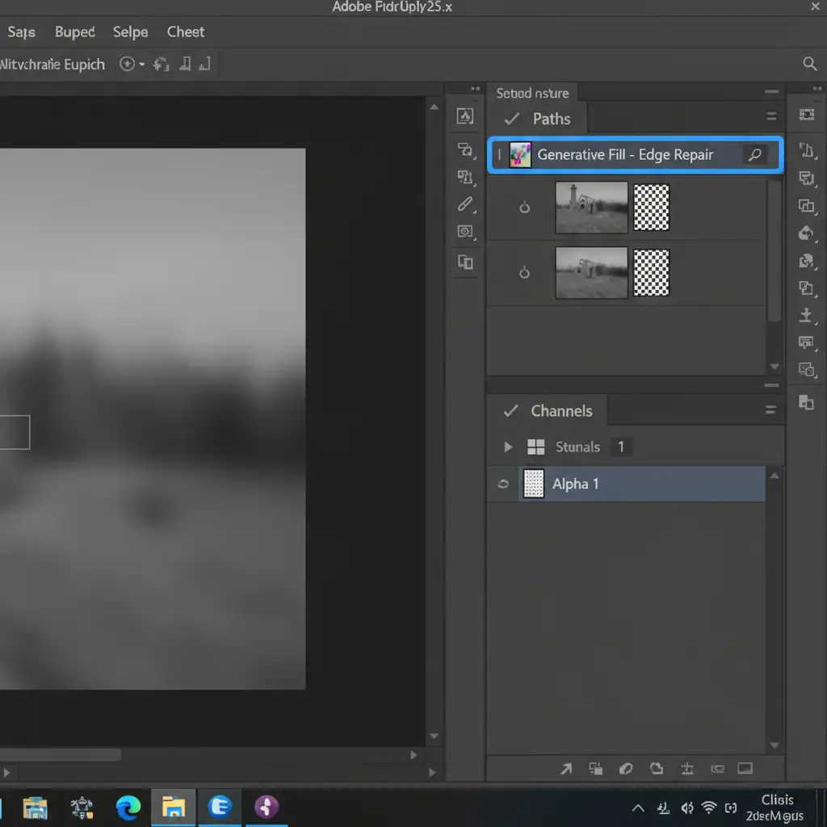This screenshot has height=827, width=827.
Task: Expand the Stunals channel group
Action: (x=508, y=447)
